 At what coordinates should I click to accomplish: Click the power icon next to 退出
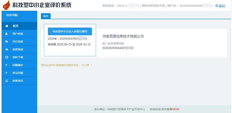[x=217, y=6]
